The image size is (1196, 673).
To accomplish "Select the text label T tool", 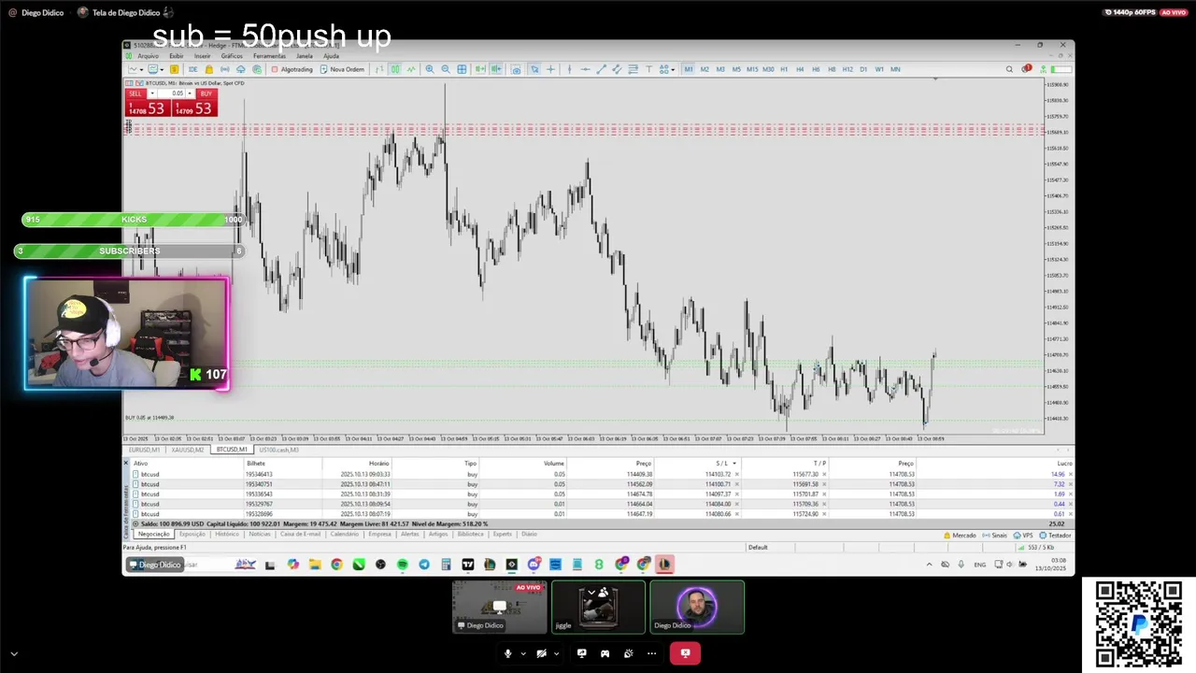I will click(x=648, y=69).
